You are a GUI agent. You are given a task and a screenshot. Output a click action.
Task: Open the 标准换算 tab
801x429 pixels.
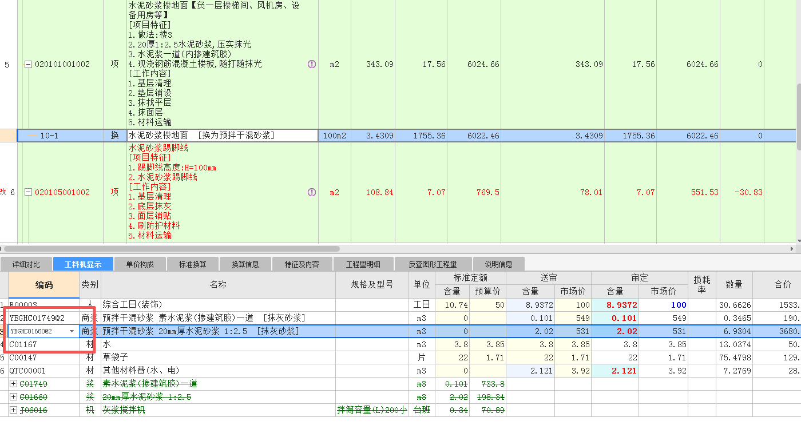pos(193,264)
